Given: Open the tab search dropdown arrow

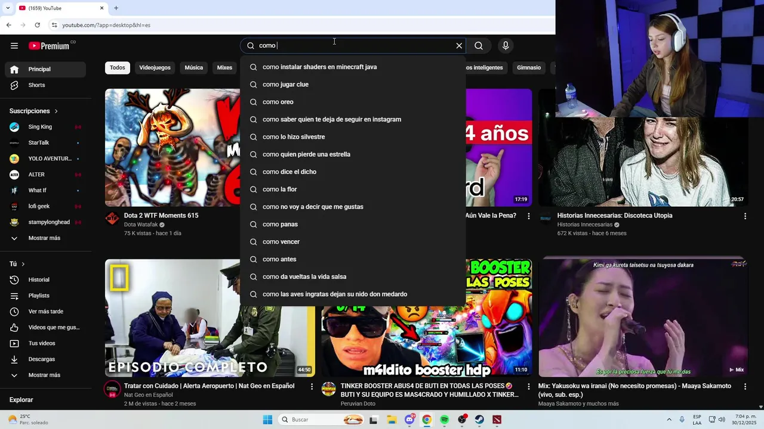Looking at the screenshot, I should [x=7, y=8].
